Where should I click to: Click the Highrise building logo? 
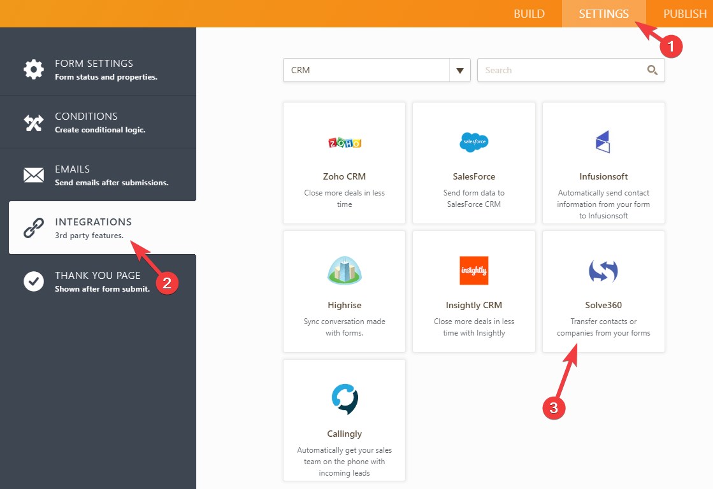[x=344, y=271]
